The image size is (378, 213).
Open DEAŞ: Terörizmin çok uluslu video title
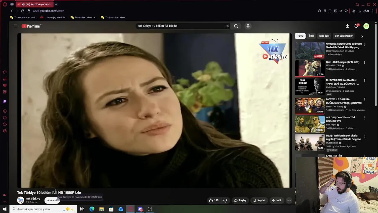[x=343, y=138]
